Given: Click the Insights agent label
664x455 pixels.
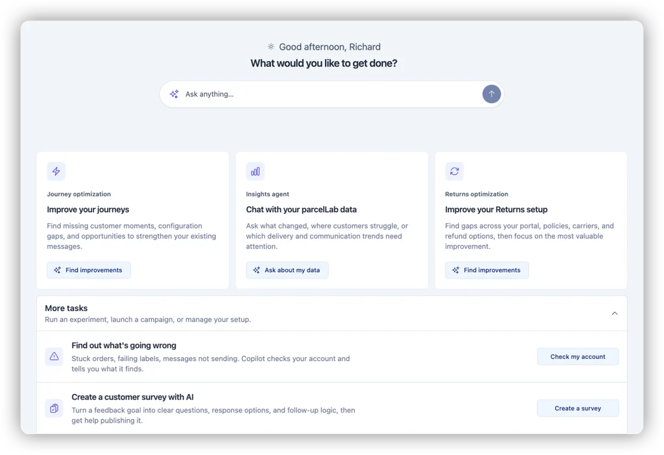Looking at the screenshot, I should 268,194.
